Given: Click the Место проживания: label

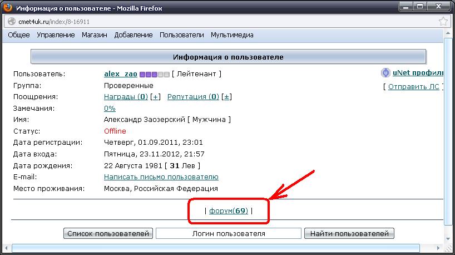Looking at the screenshot, I should (49, 189).
